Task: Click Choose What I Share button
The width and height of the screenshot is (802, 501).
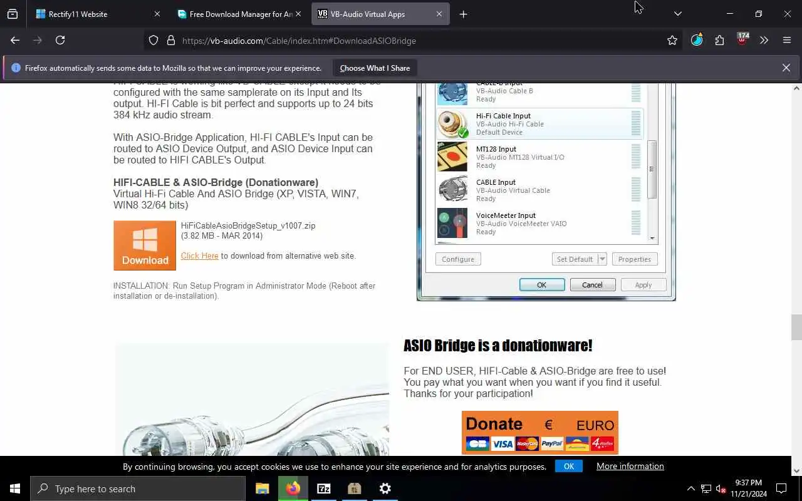Action: 375,68
